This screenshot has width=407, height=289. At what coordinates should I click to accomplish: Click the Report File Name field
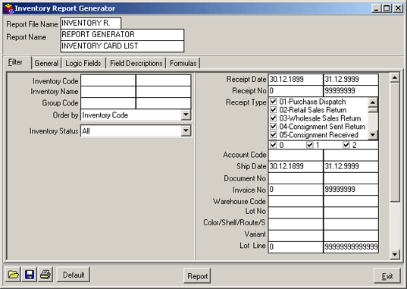coord(91,23)
